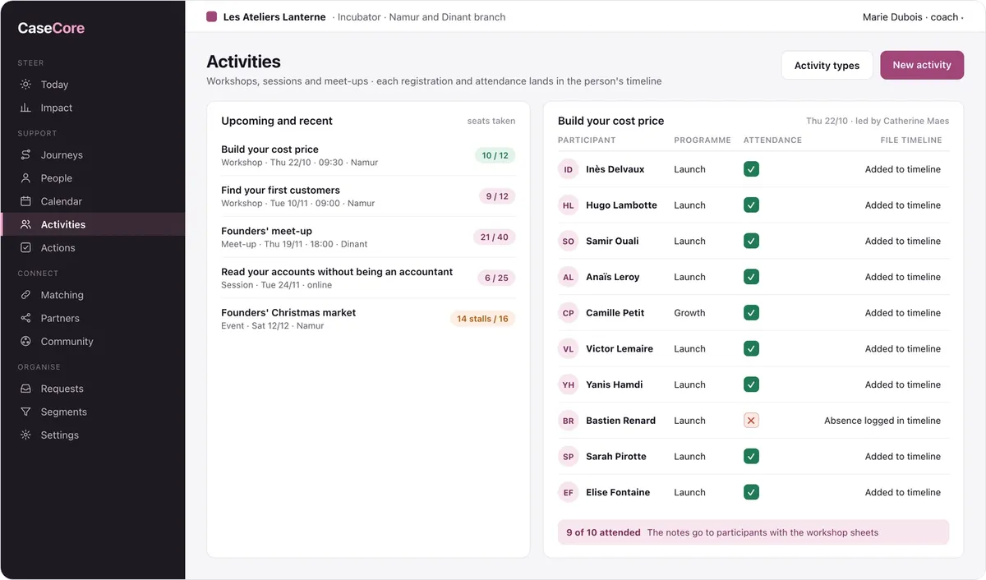Go to Today in sidebar
The width and height of the screenshot is (986, 580).
[93, 85]
